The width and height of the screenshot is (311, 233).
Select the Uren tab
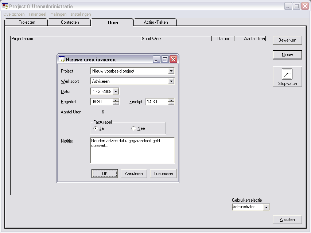pyautogui.click(x=113, y=22)
